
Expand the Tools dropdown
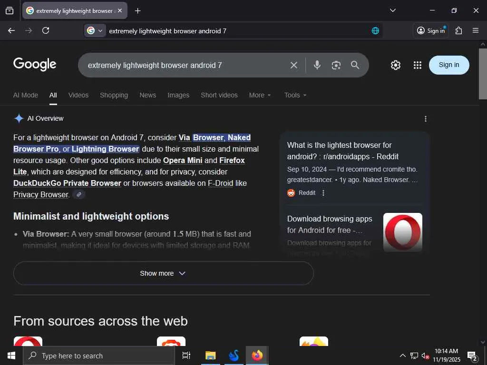(295, 95)
